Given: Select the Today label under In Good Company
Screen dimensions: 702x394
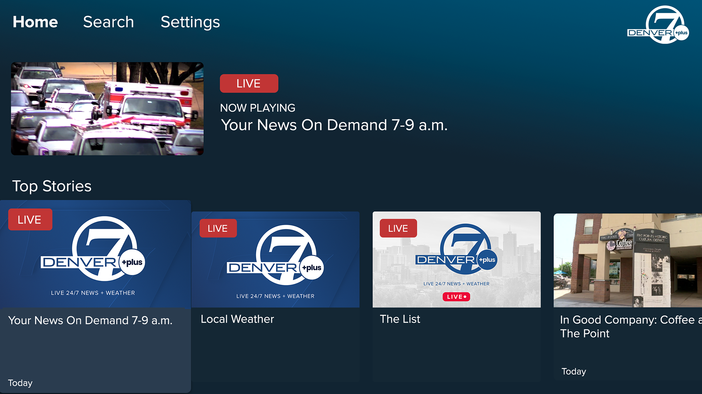Looking at the screenshot, I should (573, 371).
